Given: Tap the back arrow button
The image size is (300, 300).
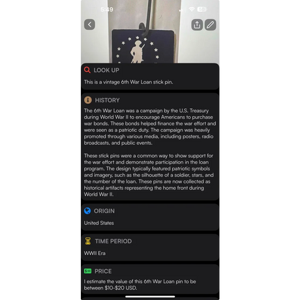Looking at the screenshot, I should 89,24.
